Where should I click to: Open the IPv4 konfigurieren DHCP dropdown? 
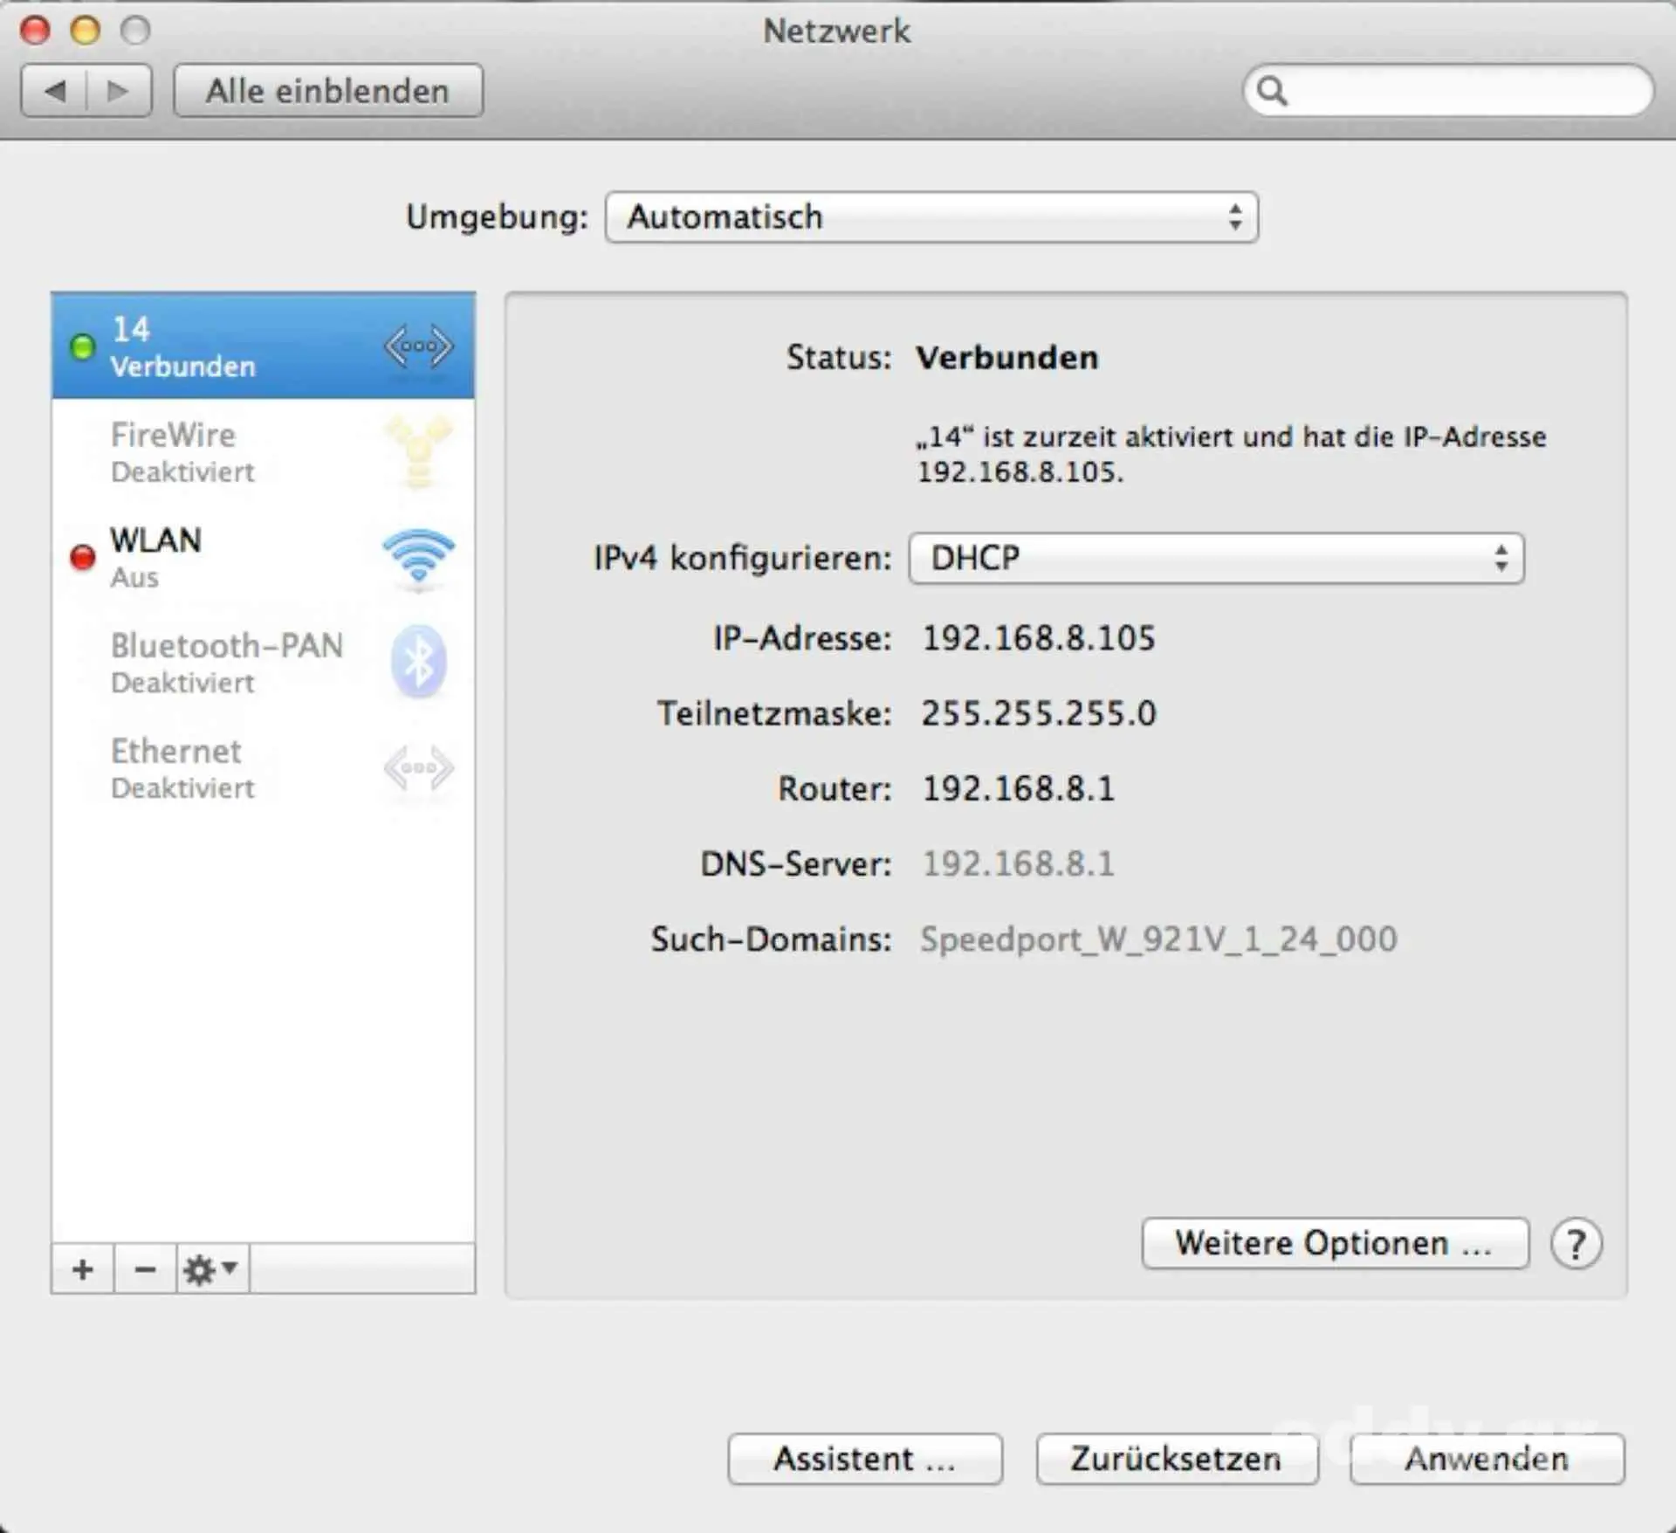pos(1216,558)
